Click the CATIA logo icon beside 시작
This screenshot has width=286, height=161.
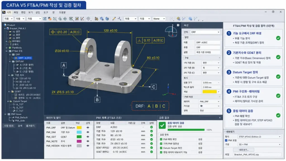[x=4, y=12]
